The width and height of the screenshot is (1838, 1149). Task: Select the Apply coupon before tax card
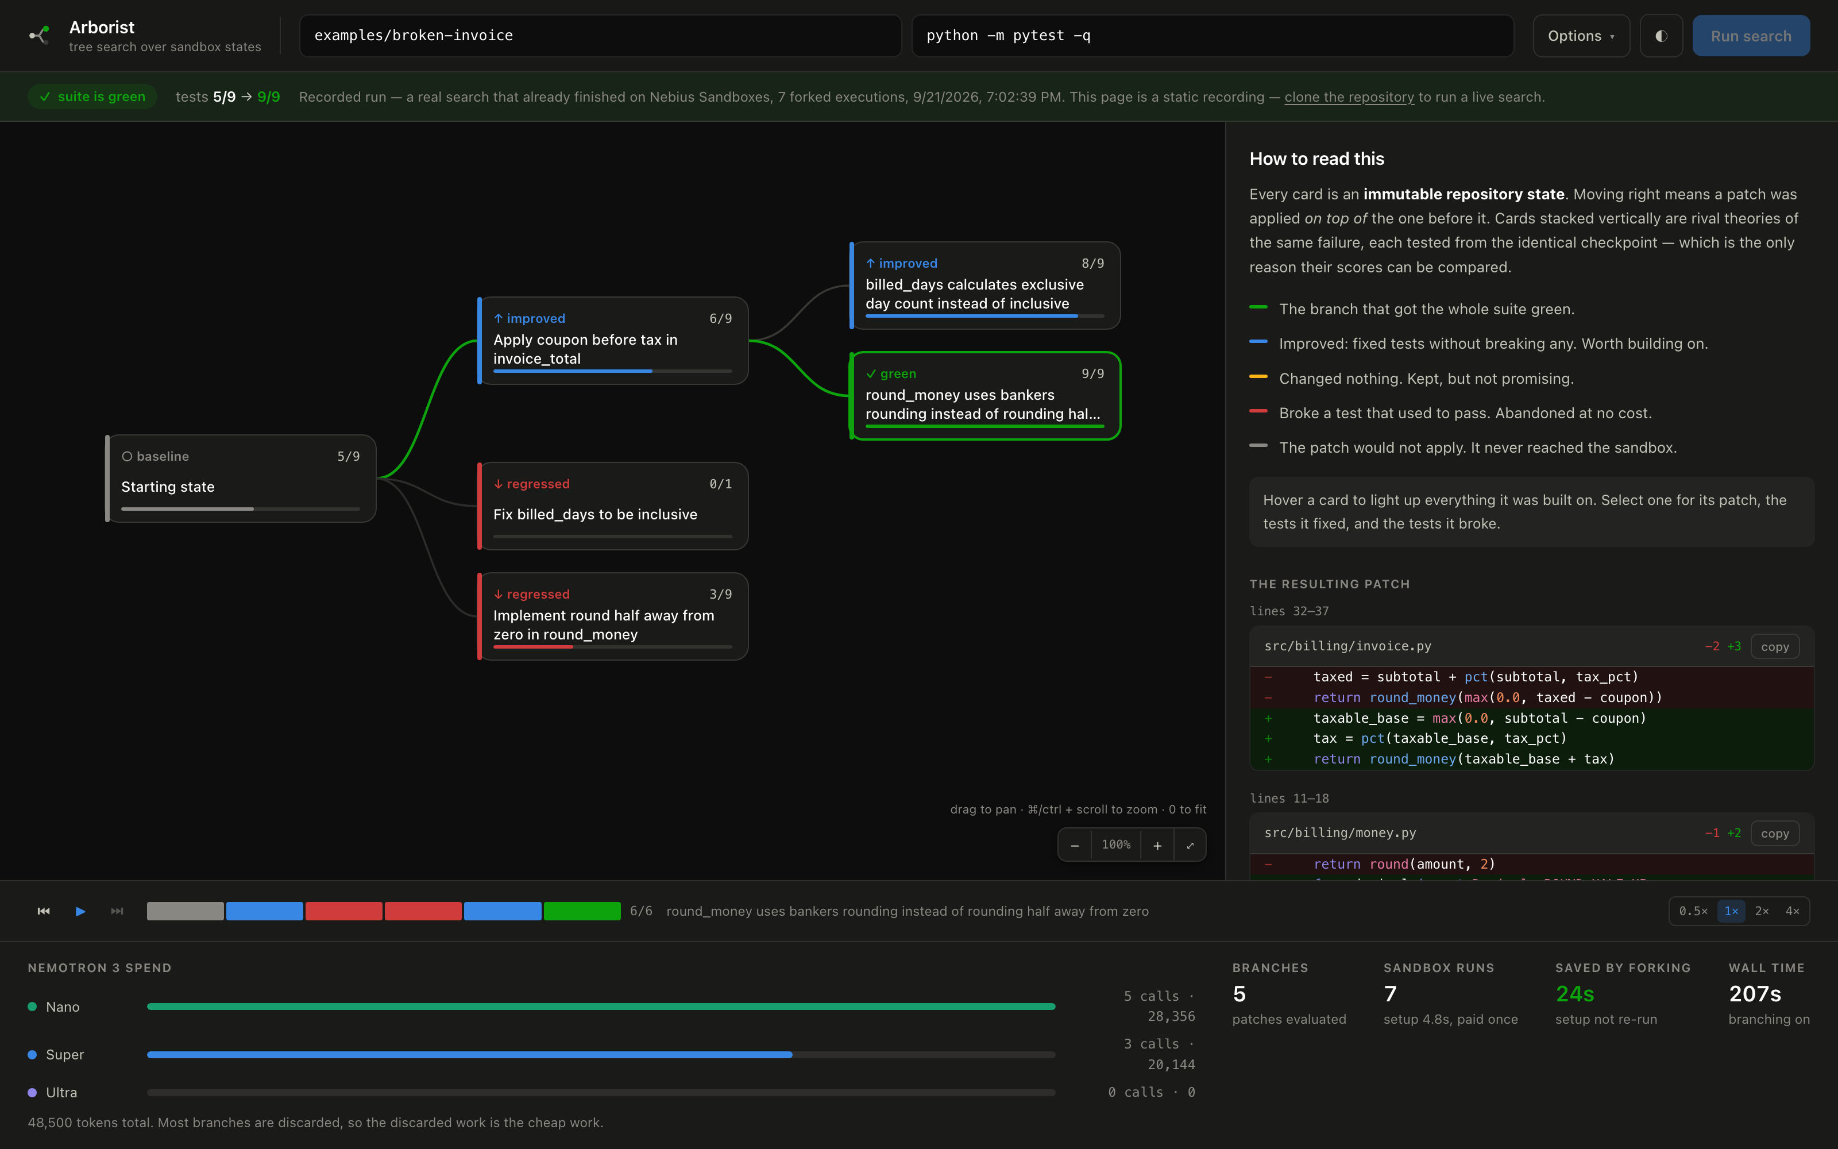pos(613,341)
